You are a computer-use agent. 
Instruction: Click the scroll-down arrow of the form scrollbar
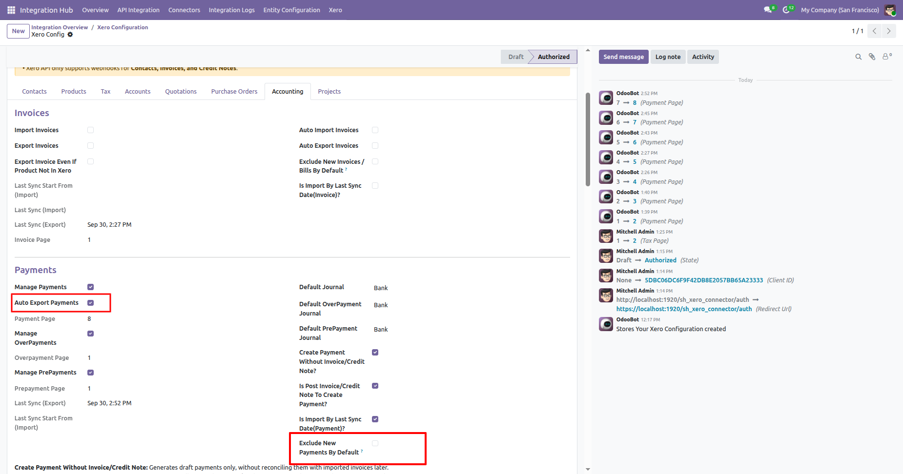[588, 469]
